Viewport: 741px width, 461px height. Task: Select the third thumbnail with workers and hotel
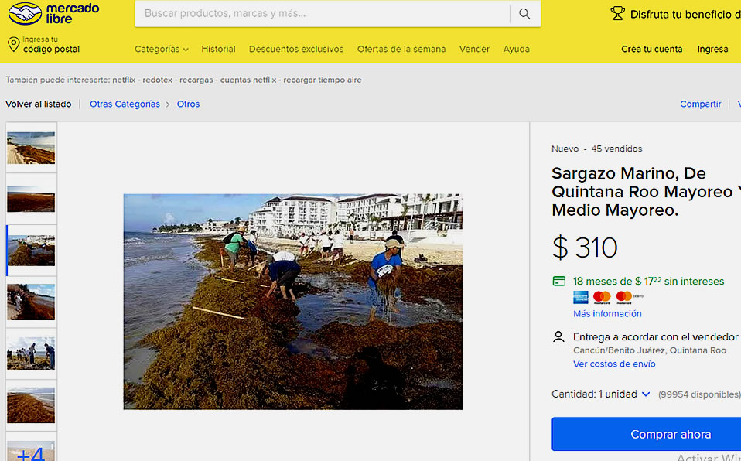pyautogui.click(x=31, y=251)
